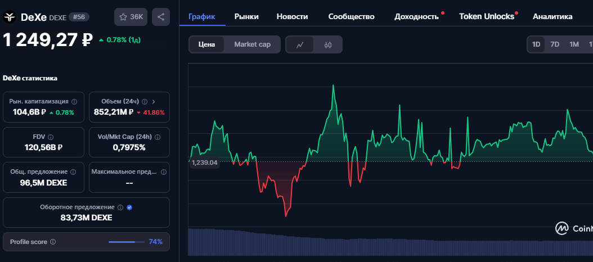The width and height of the screenshot is (593, 262).
Task: Select the Market cap chart mode
Action: (252, 44)
